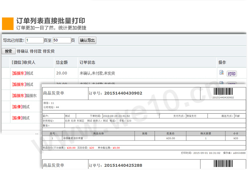Click the 打印 button in first order row

coord(232,74)
